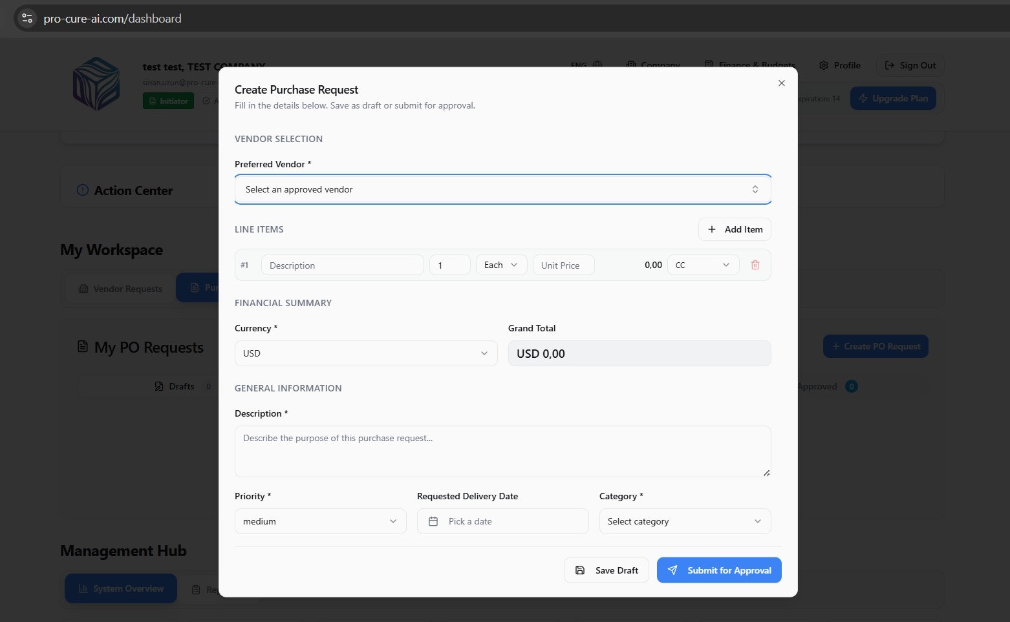This screenshot has height=622, width=1010.
Task: Click the company cube logo
Action: point(96,84)
